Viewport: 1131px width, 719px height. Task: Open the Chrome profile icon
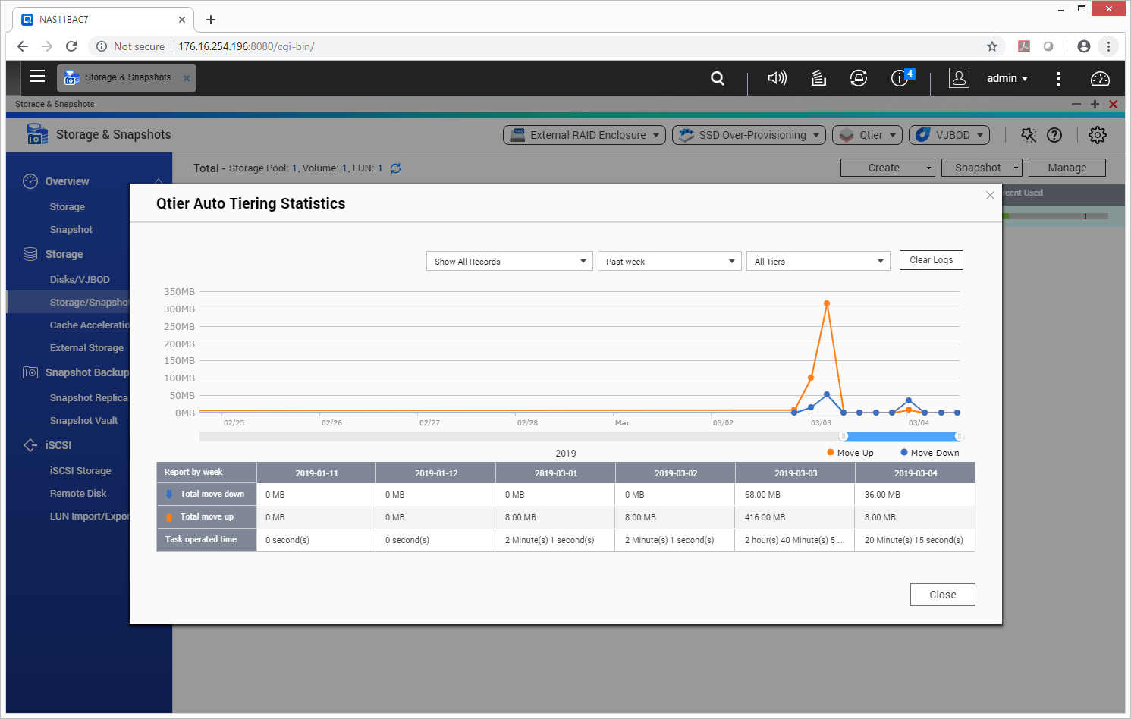(1084, 46)
